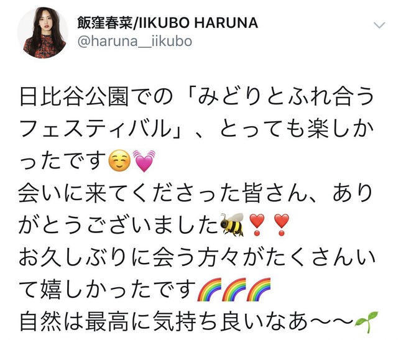Click the line beginning 会いに来てくださった
Screen dimensions: 401x340
coord(196,193)
